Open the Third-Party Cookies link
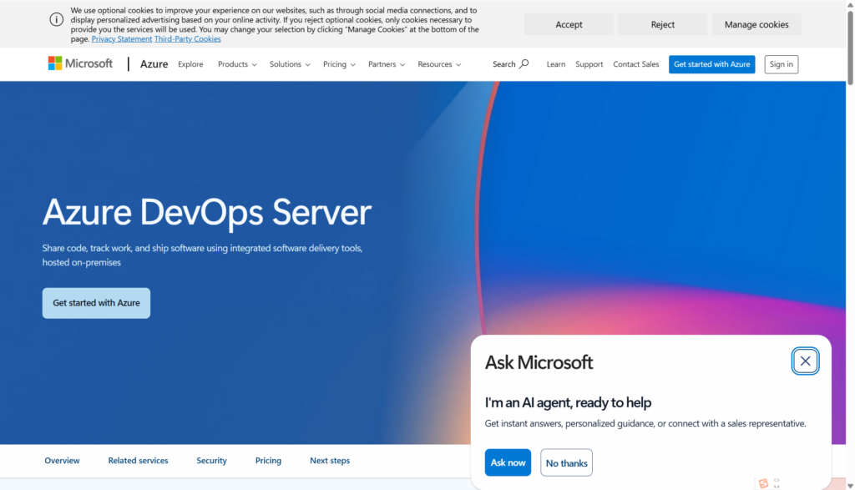 188,39
